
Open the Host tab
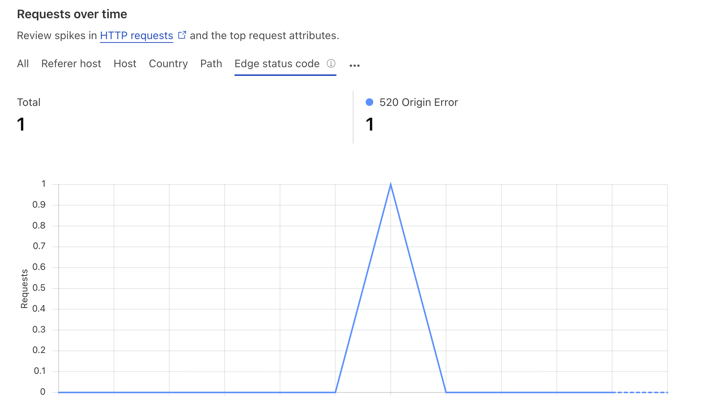coord(125,63)
